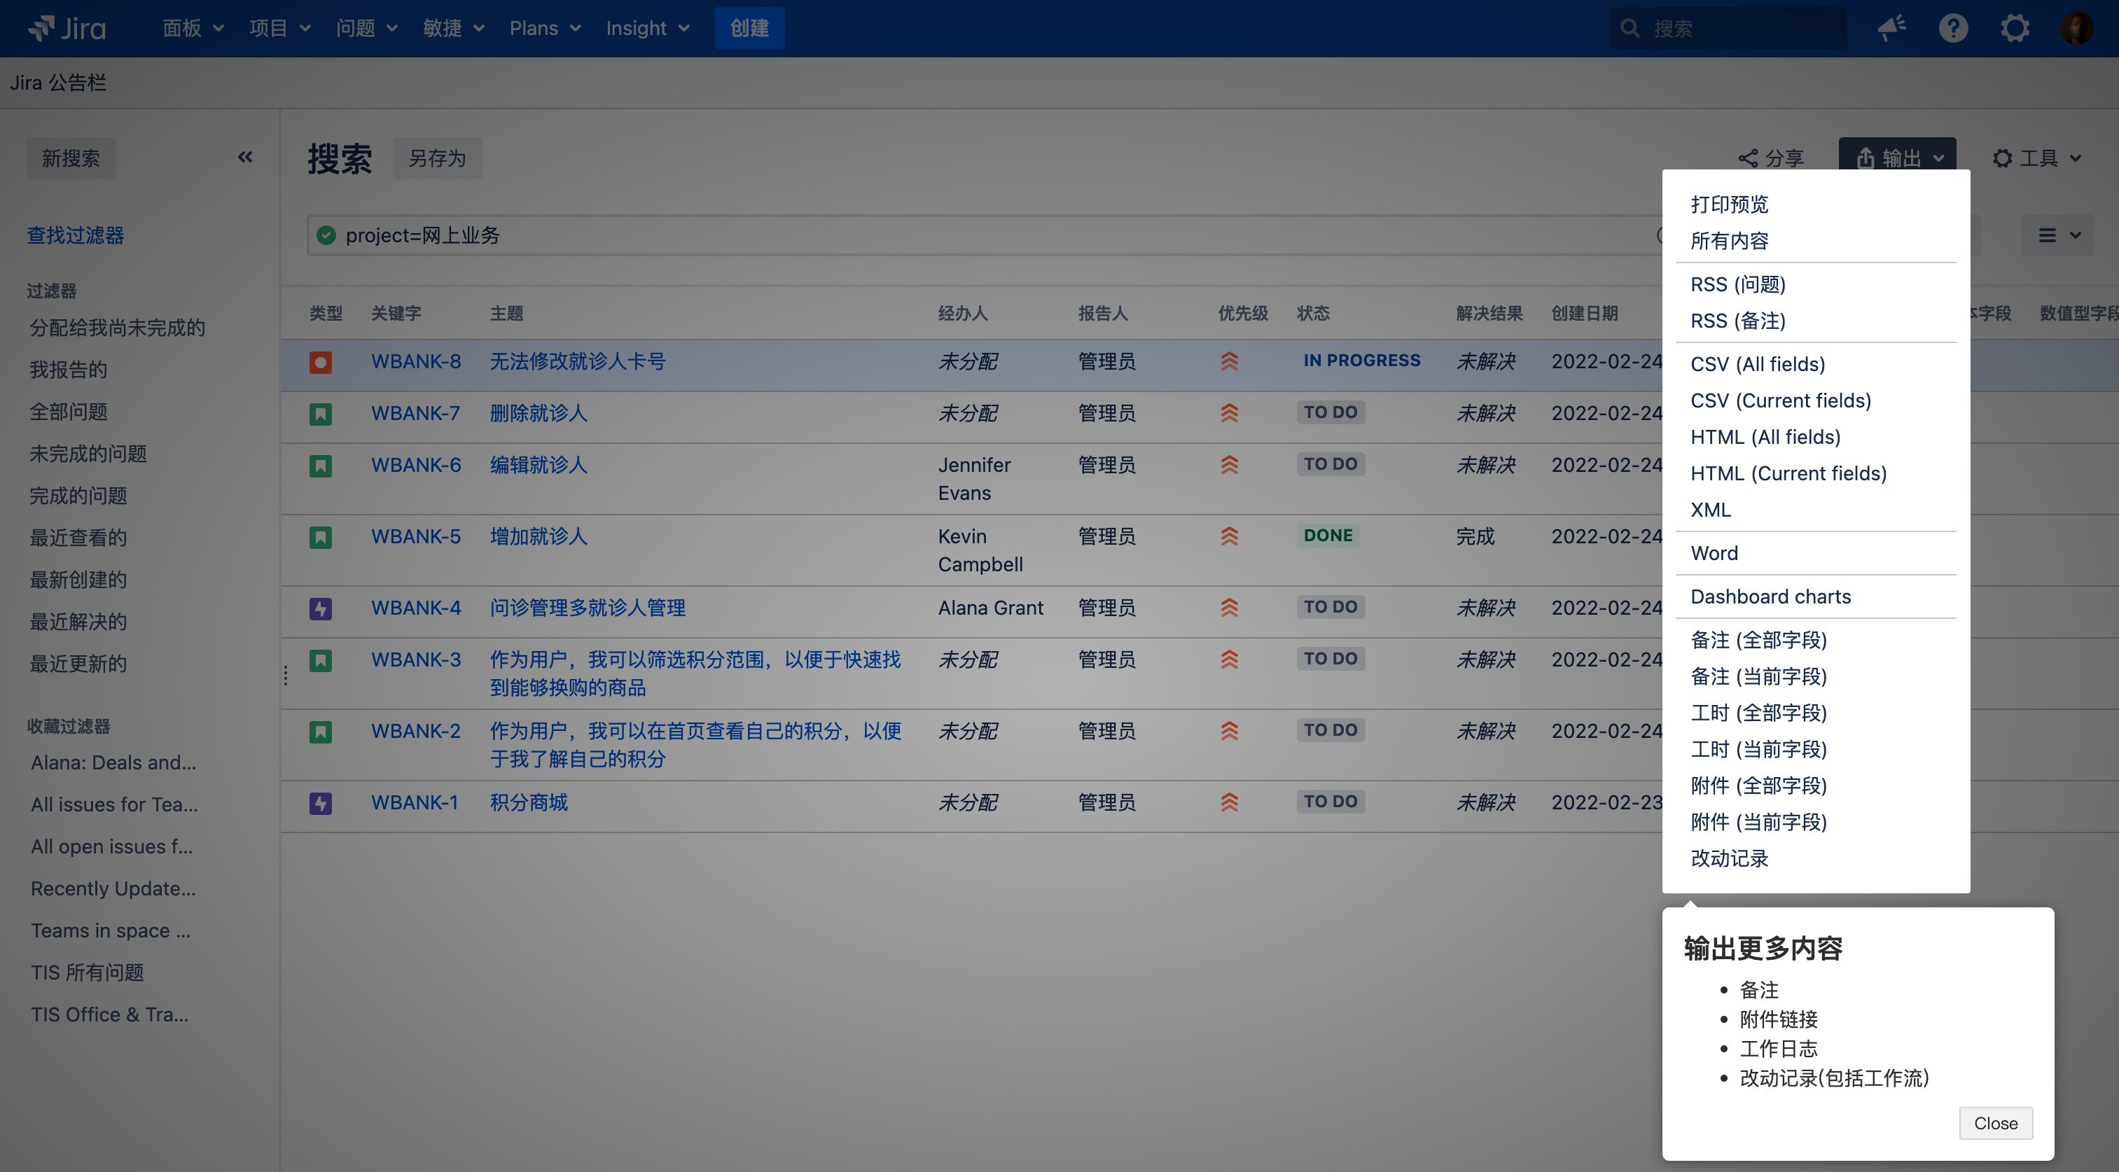Select CSV (All fields) export option
2119x1172 pixels.
coord(1757,363)
